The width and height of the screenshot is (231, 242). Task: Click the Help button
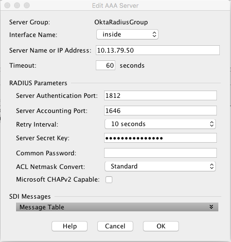(70, 226)
